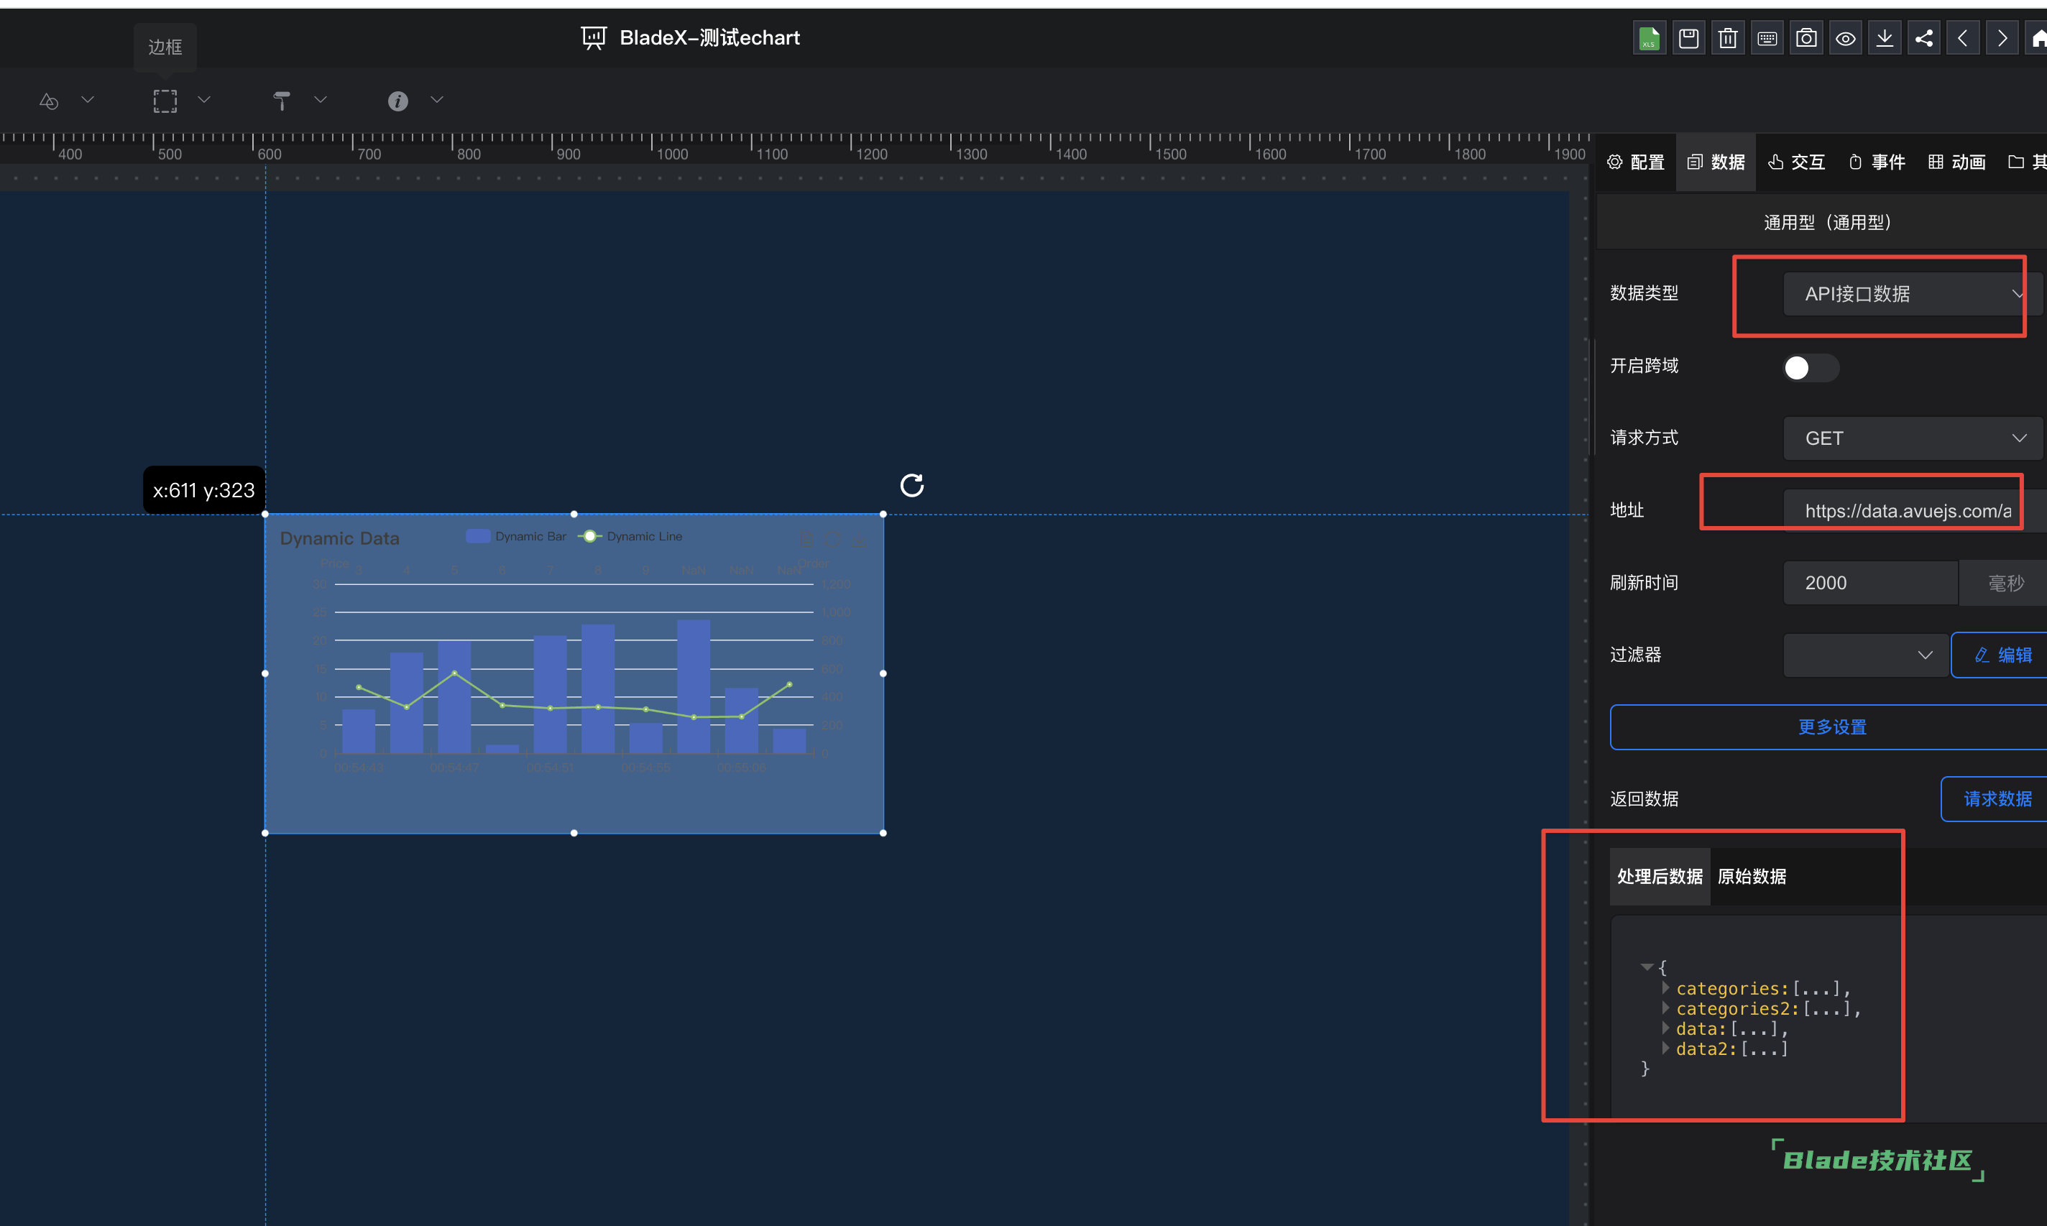This screenshot has width=2047, height=1226.
Task: Expand the arrow next to info icon
Action: tap(437, 100)
